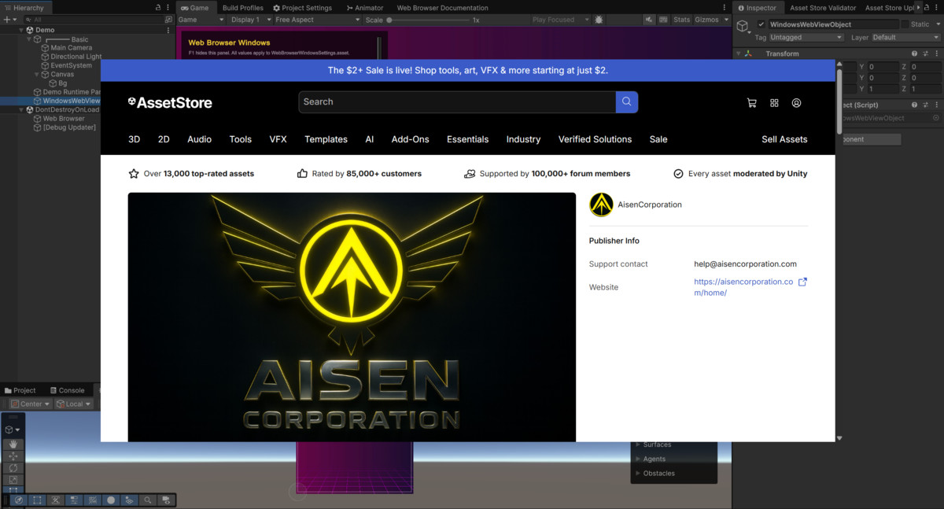
Task: Open the Verified Solutions category
Action: [595, 139]
